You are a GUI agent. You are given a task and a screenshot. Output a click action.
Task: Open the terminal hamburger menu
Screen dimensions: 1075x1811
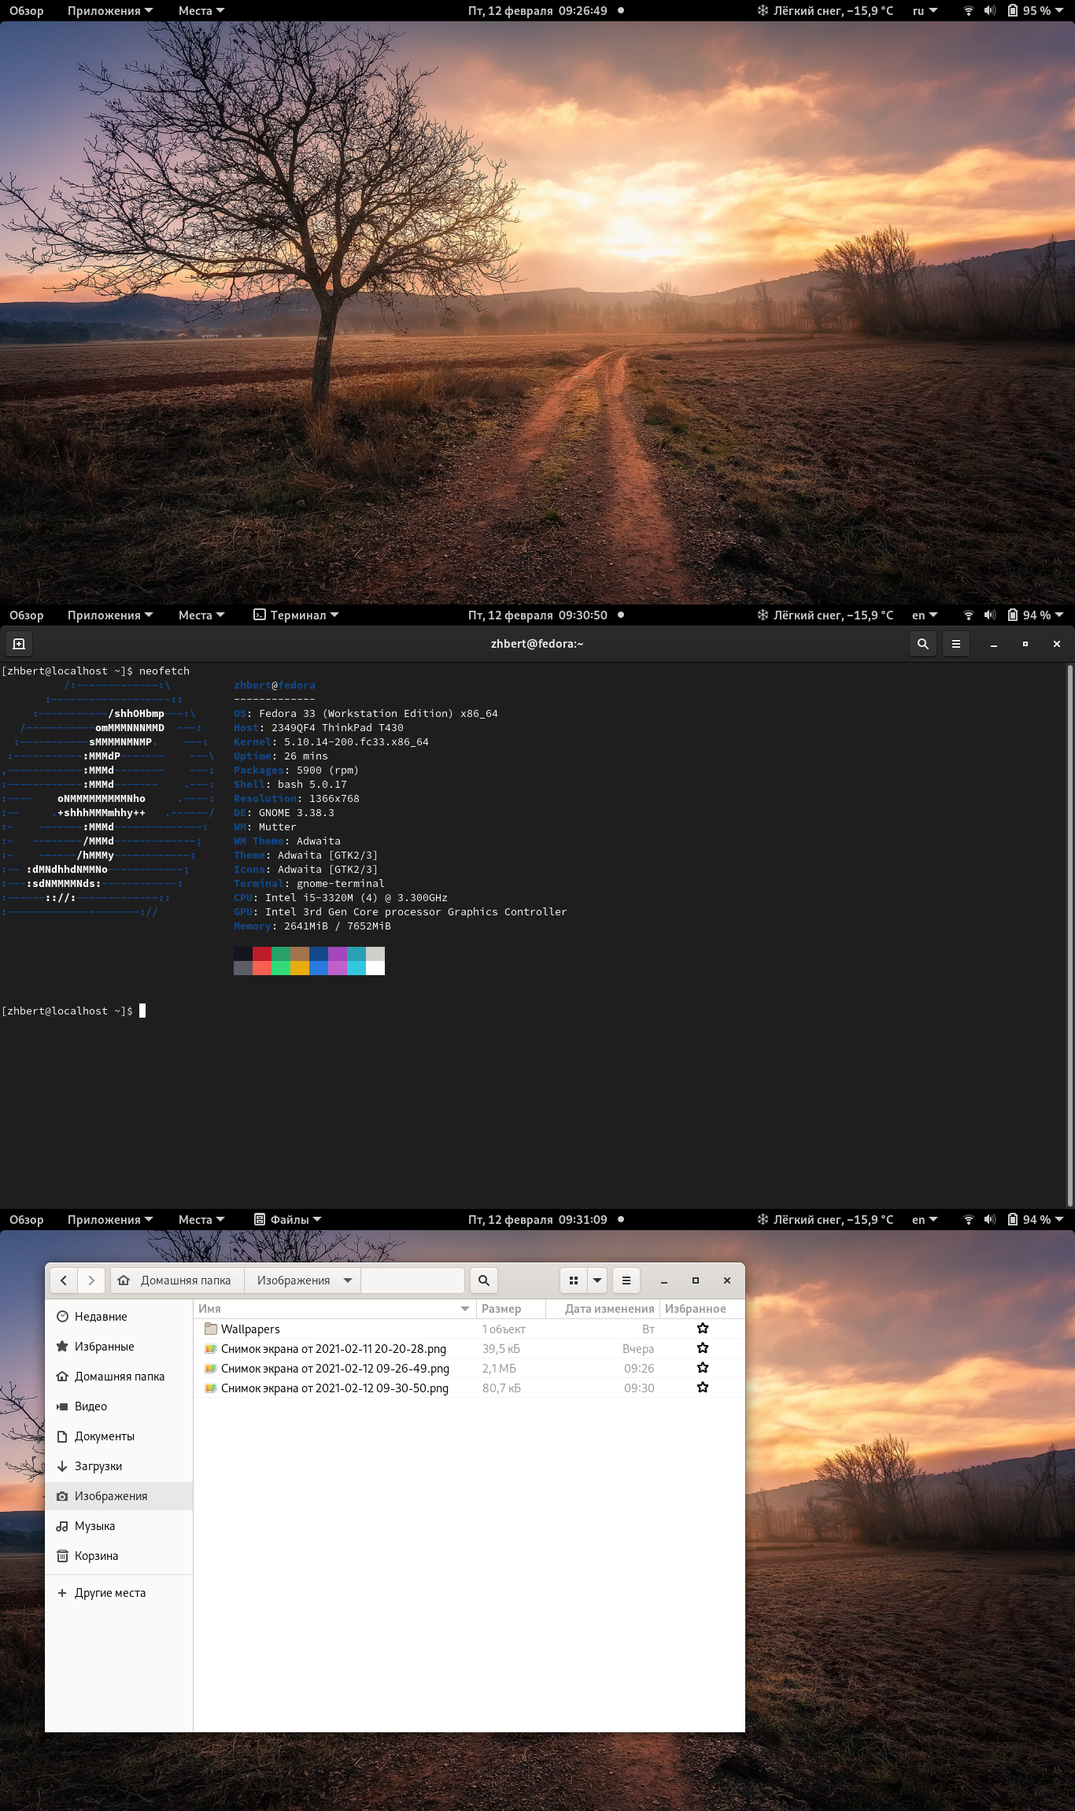(x=956, y=644)
